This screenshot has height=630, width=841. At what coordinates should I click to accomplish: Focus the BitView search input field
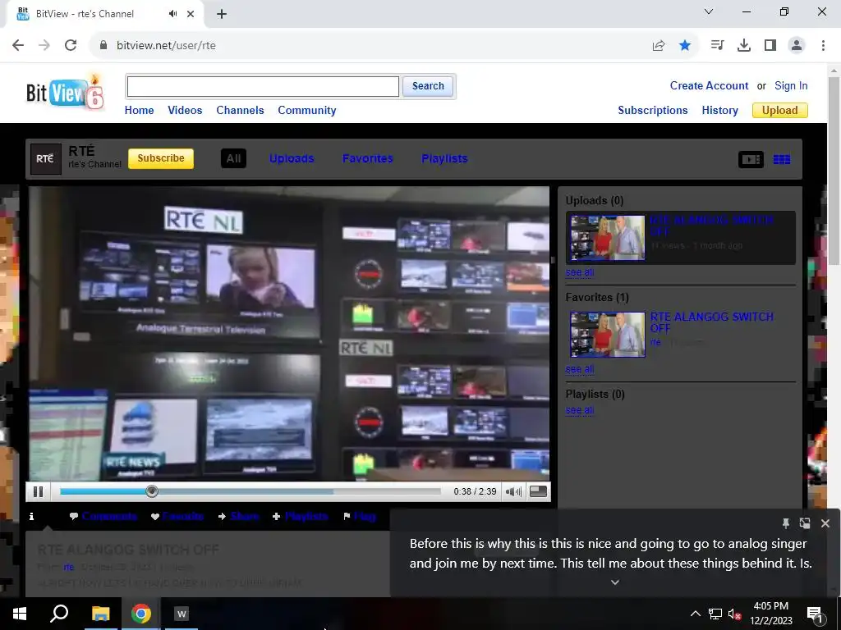[x=263, y=86]
